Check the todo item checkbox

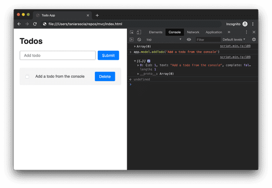pyautogui.click(x=27, y=76)
